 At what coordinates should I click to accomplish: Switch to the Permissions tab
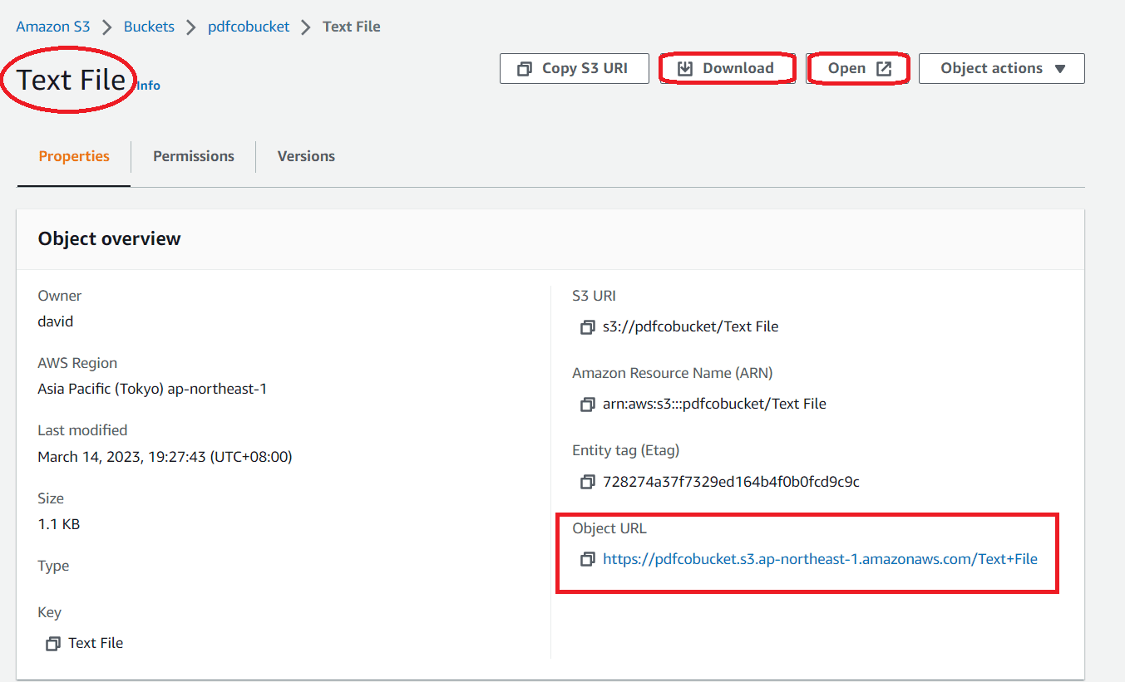pos(193,156)
